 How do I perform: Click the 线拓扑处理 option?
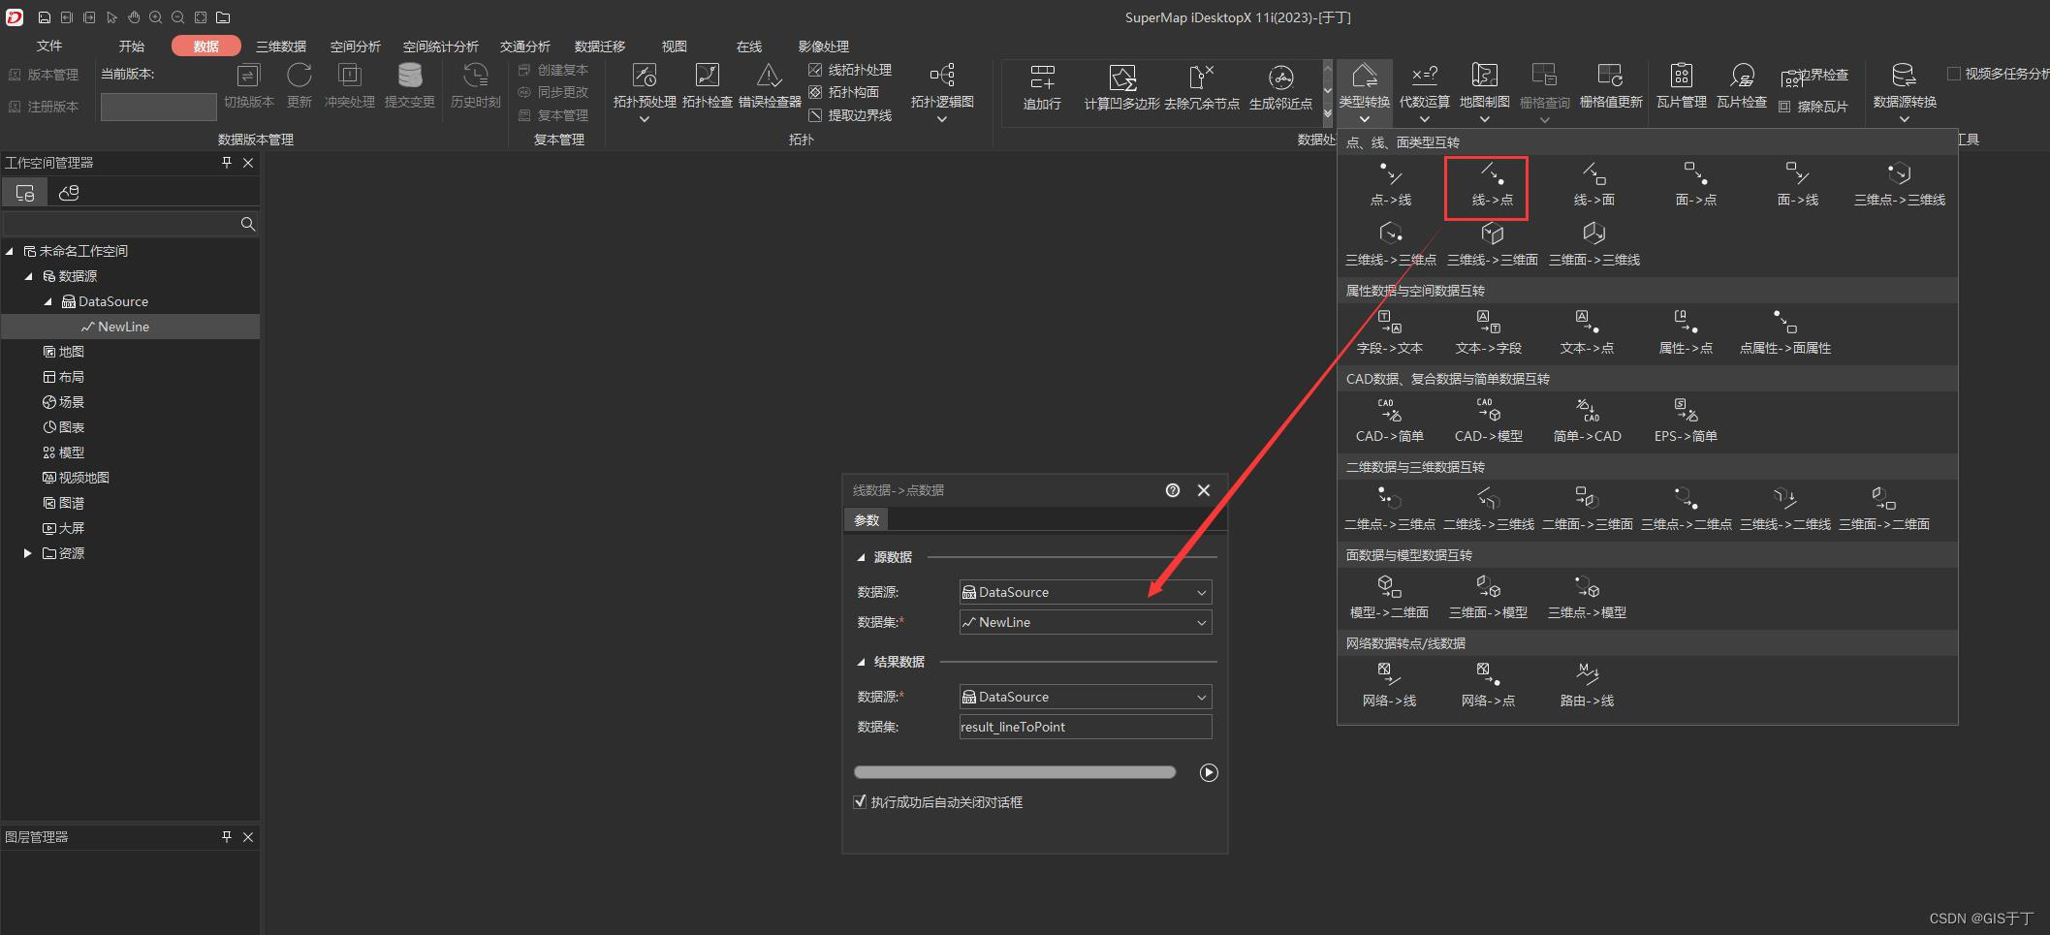[850, 70]
